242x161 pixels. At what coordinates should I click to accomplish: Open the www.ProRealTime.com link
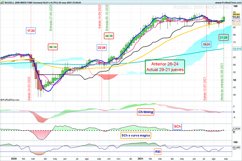pyautogui.click(x=228, y=3)
